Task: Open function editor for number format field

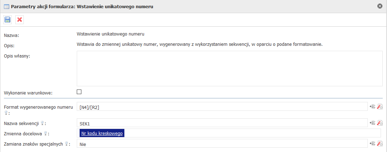Action: 380,107
